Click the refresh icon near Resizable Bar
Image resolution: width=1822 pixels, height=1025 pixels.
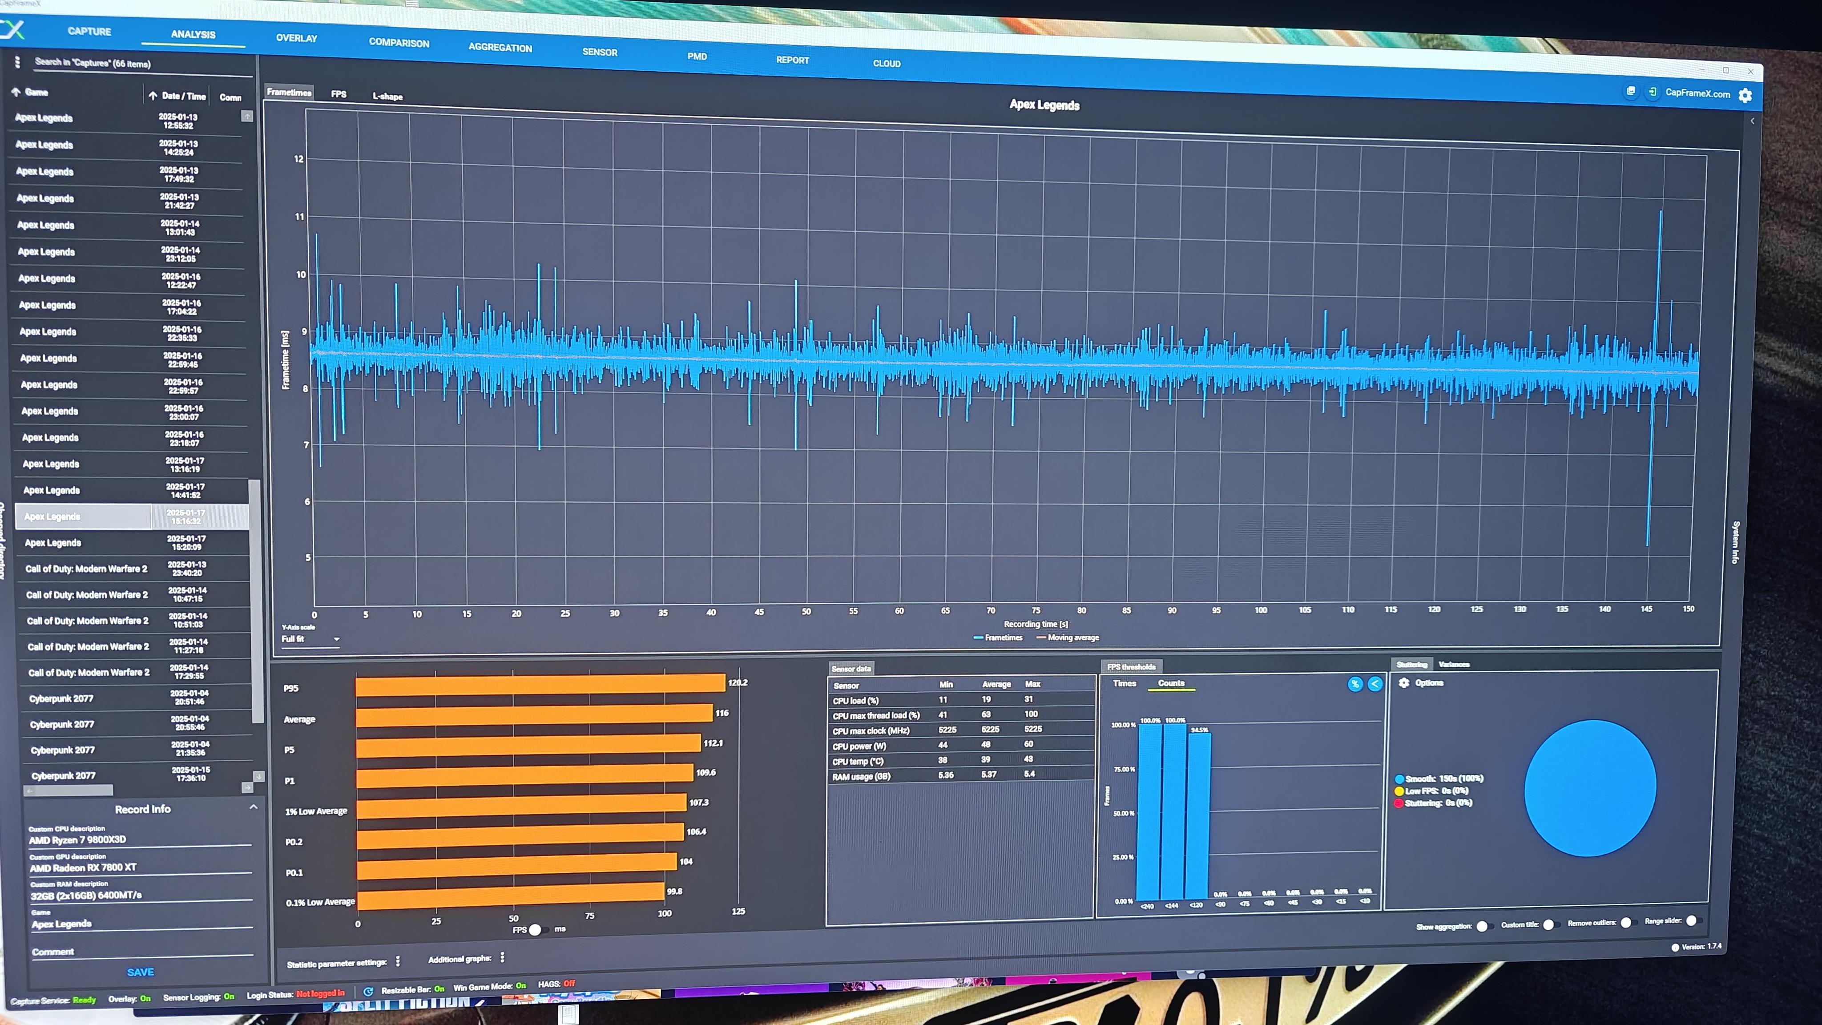tap(368, 992)
